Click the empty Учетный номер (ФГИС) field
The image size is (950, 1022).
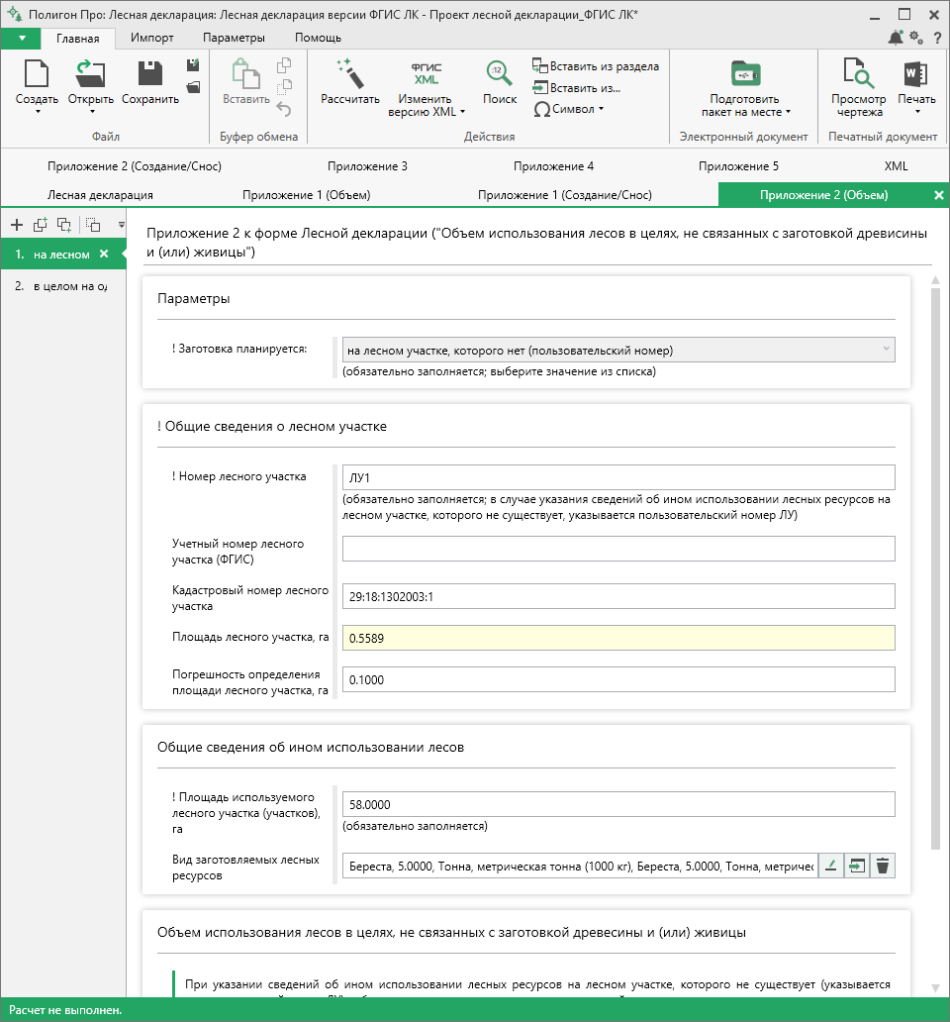point(618,549)
